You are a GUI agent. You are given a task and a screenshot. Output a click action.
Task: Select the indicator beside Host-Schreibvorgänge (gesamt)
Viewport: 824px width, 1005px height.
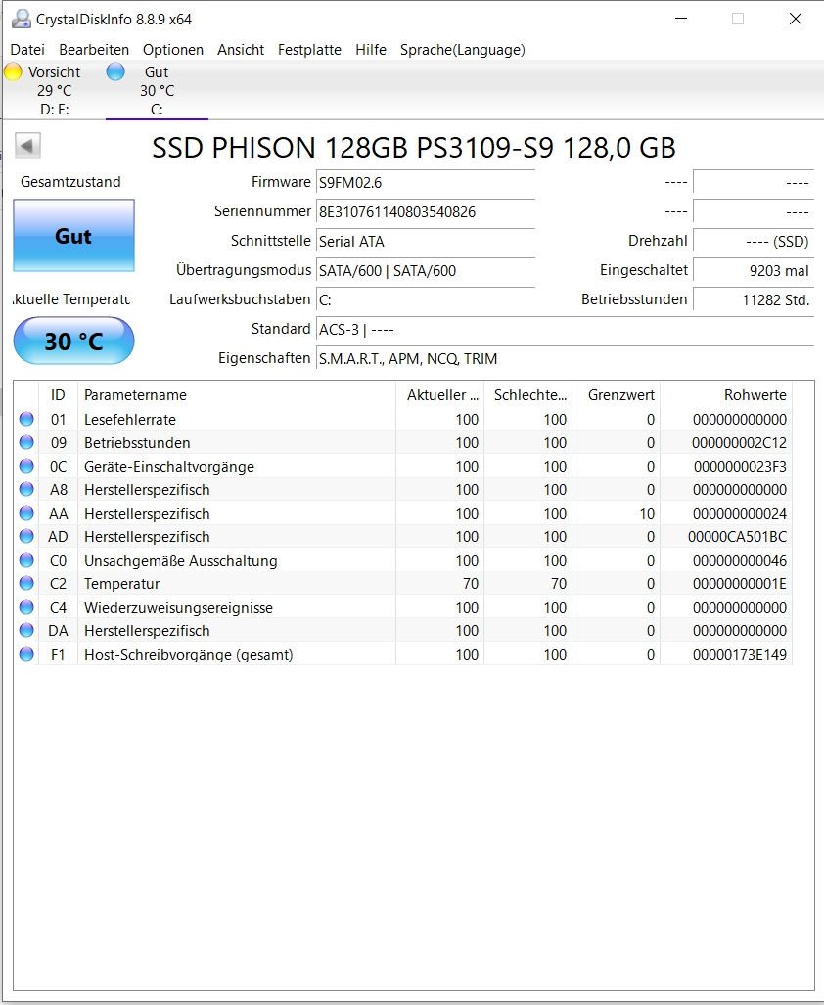click(26, 654)
